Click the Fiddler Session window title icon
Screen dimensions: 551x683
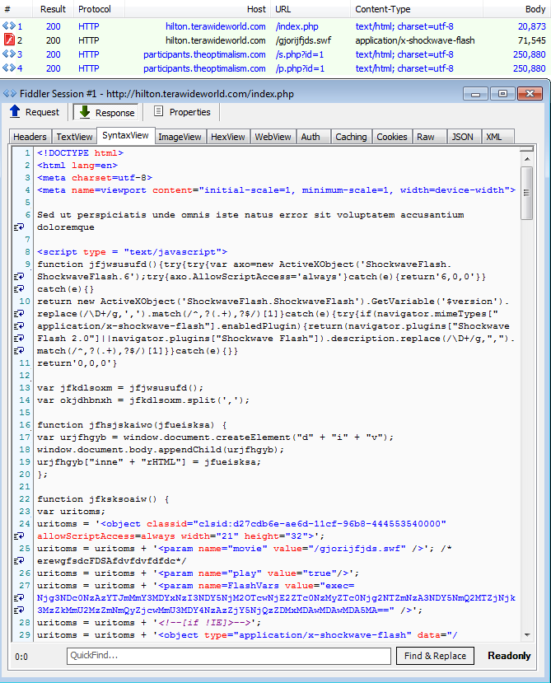10,94
